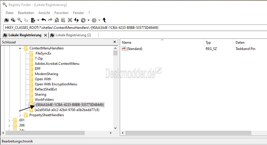Collapse the ContextMenuHandlers node
The width and height of the screenshot is (267, 145).
tap(20, 49)
